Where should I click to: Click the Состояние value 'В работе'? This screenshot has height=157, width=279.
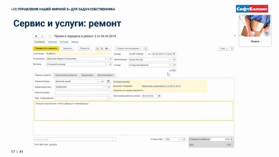[x=51, y=54]
